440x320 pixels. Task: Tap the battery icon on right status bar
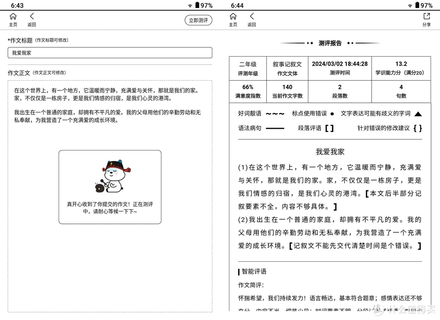417,5
